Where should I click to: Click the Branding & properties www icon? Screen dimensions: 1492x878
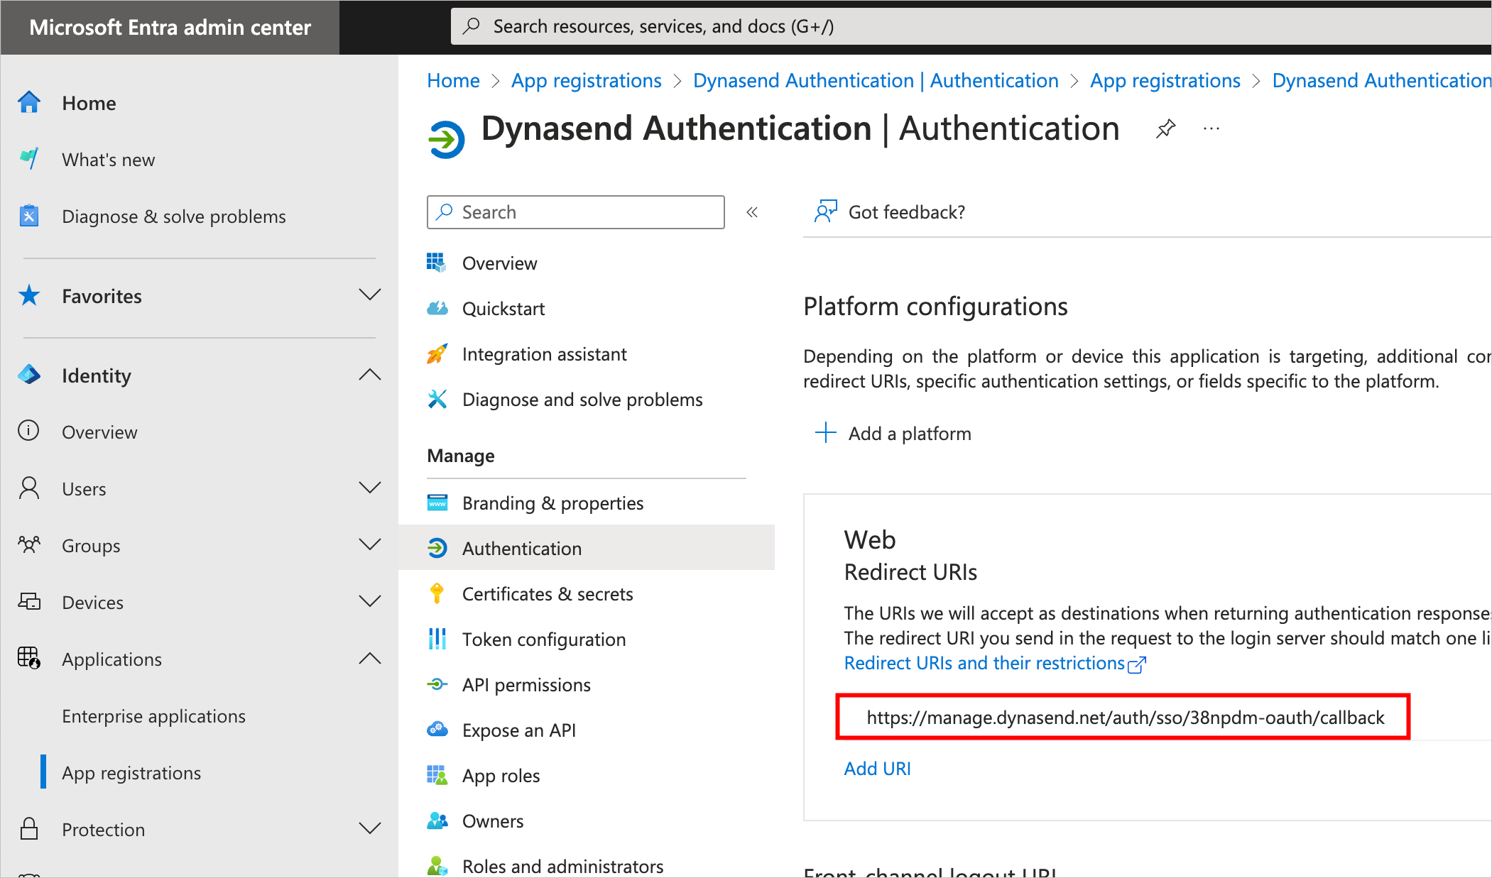coord(437,503)
